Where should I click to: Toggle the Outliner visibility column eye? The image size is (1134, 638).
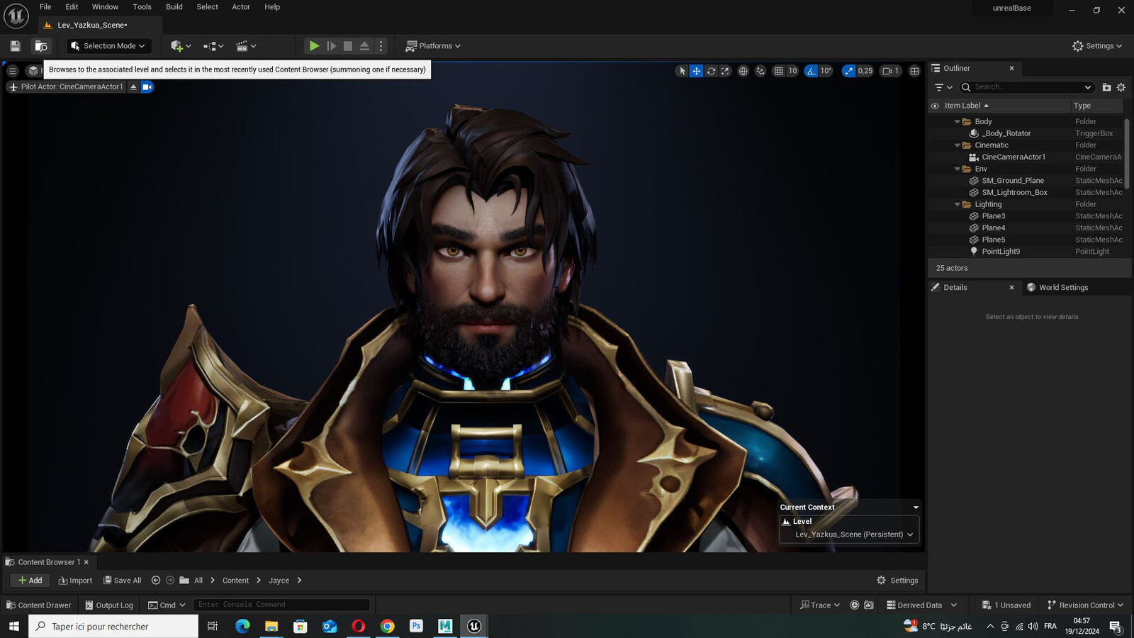click(x=935, y=106)
